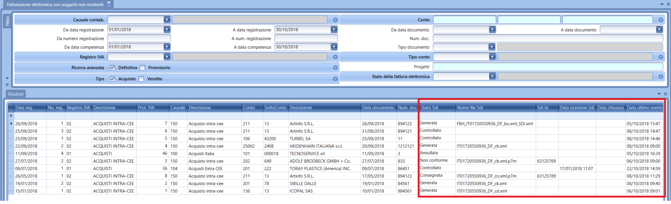Click round arrow icon on Ricerca avanzata row

pyautogui.click(x=335, y=68)
